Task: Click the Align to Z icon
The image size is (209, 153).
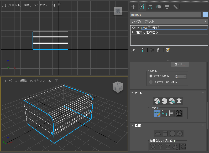Action: 168,147
